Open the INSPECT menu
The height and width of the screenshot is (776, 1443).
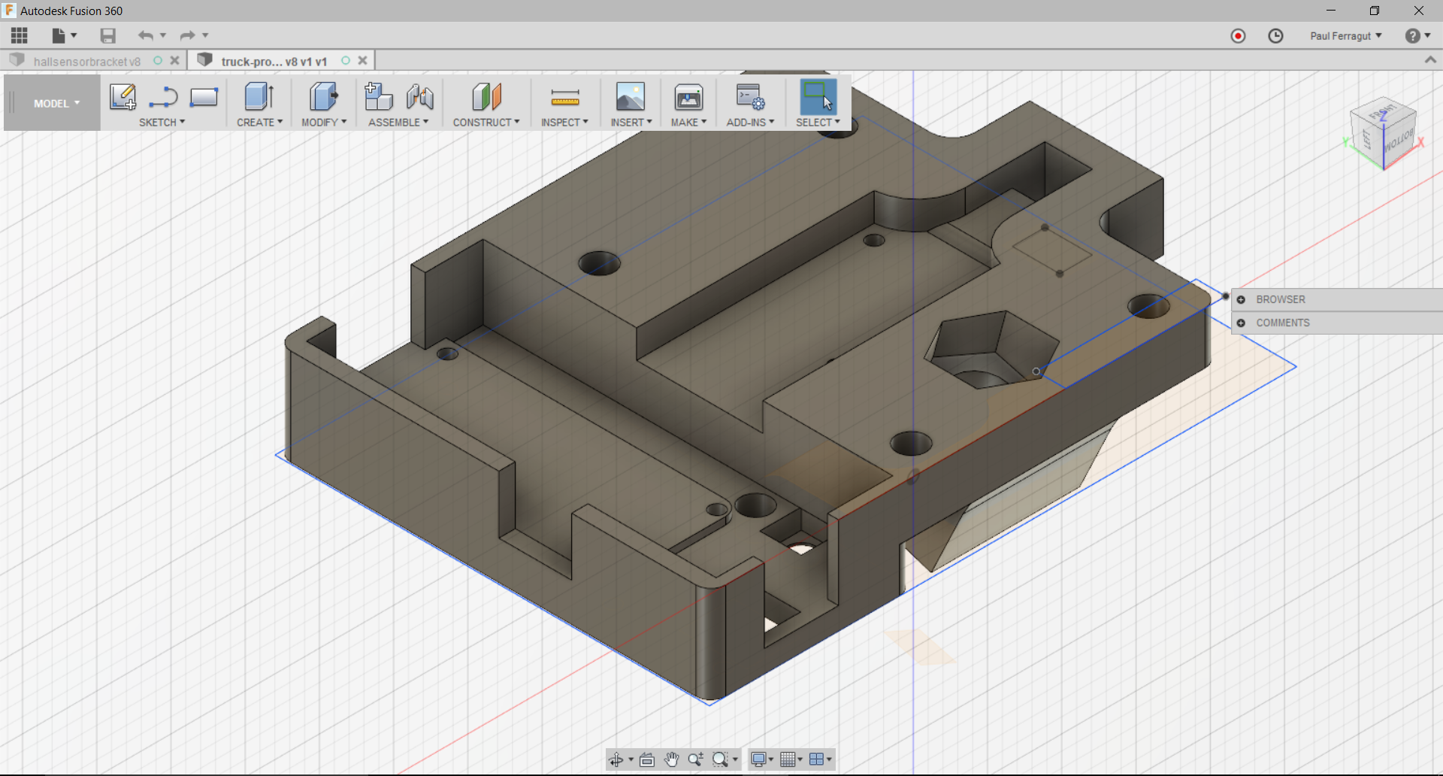(564, 122)
